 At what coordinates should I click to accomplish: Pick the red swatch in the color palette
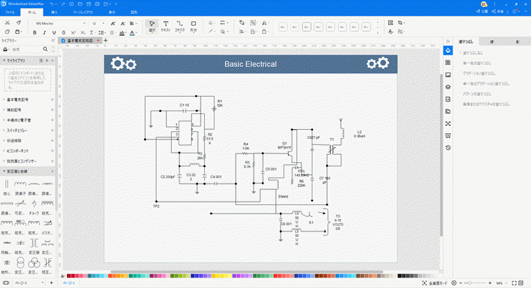pos(70,276)
